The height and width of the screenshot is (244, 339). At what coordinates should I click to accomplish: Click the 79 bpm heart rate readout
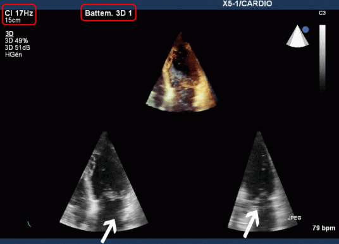pos(324,228)
